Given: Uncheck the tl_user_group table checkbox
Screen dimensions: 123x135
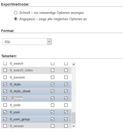Looking at the screenshot, I should [5, 119].
